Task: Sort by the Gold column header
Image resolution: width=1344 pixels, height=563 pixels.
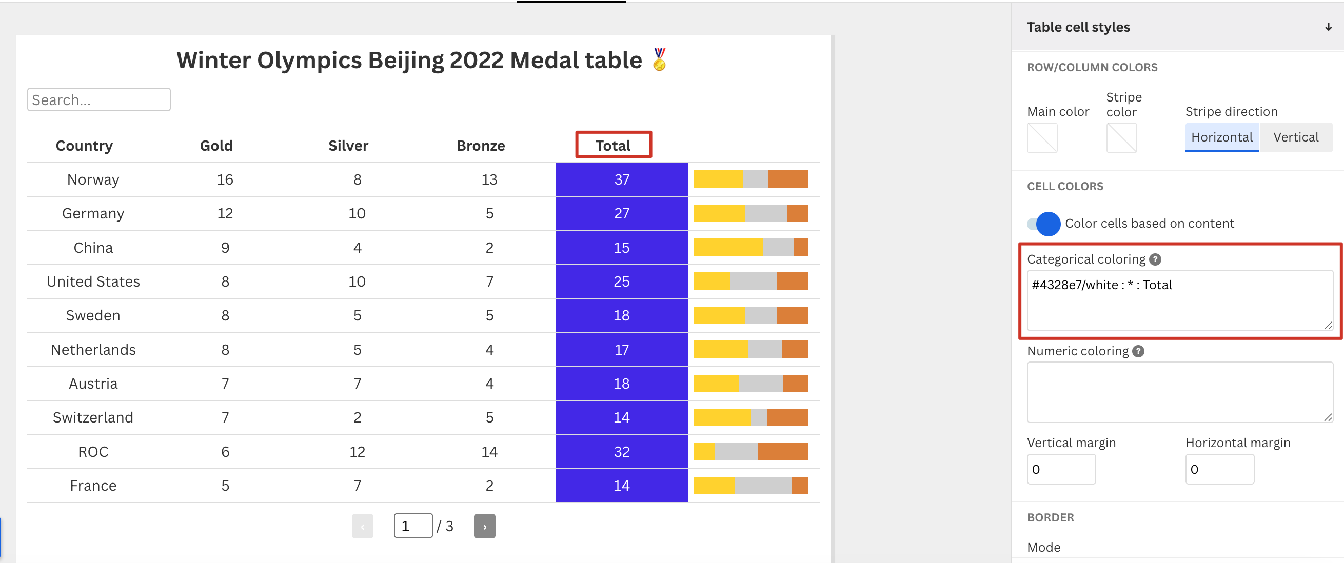Action: click(216, 146)
